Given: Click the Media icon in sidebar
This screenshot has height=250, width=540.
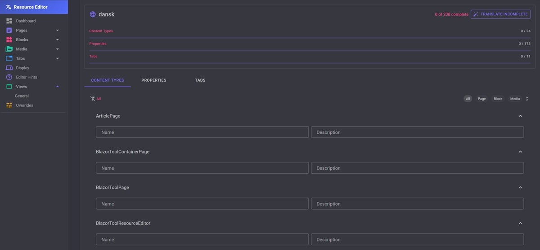Looking at the screenshot, I should tap(9, 49).
